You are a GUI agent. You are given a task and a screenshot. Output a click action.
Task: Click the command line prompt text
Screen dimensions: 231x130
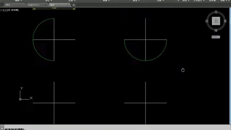[x=15, y=129]
